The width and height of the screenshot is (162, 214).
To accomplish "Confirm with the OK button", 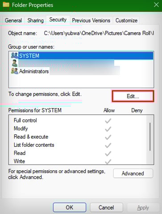I will tap(70, 207).
